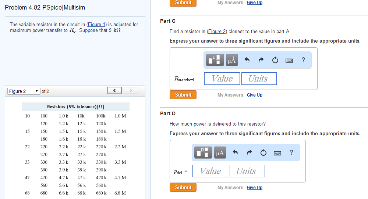
Task: Open the Figure 2 selector dropdown
Action: coord(24,91)
